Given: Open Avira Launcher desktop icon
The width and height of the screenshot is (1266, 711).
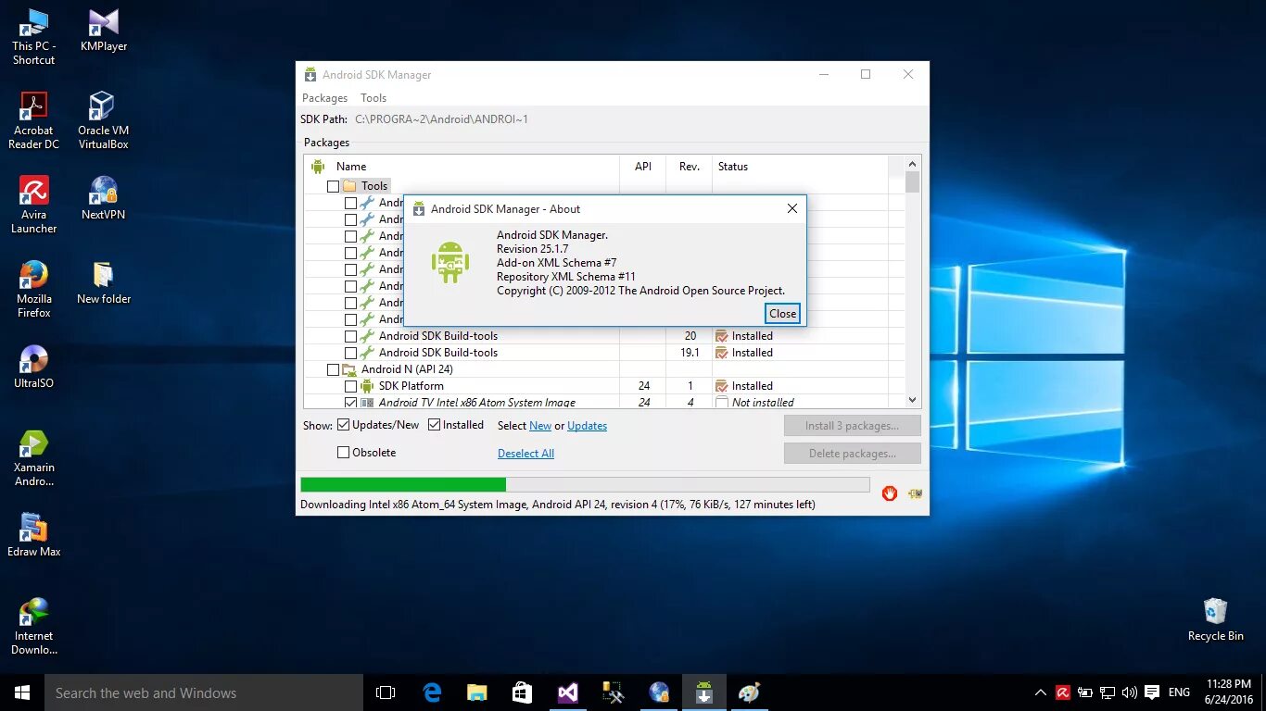Looking at the screenshot, I should coord(34,206).
